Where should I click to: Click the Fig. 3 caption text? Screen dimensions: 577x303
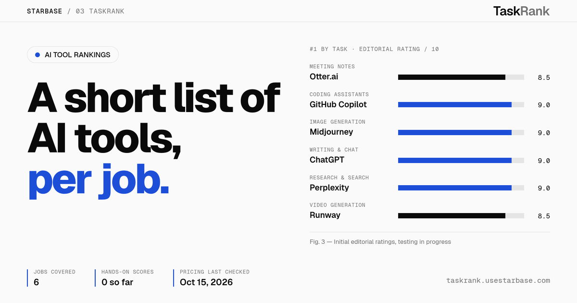tap(380, 242)
